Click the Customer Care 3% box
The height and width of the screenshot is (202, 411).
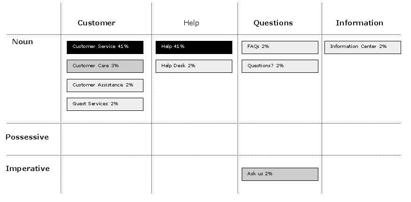pos(105,66)
